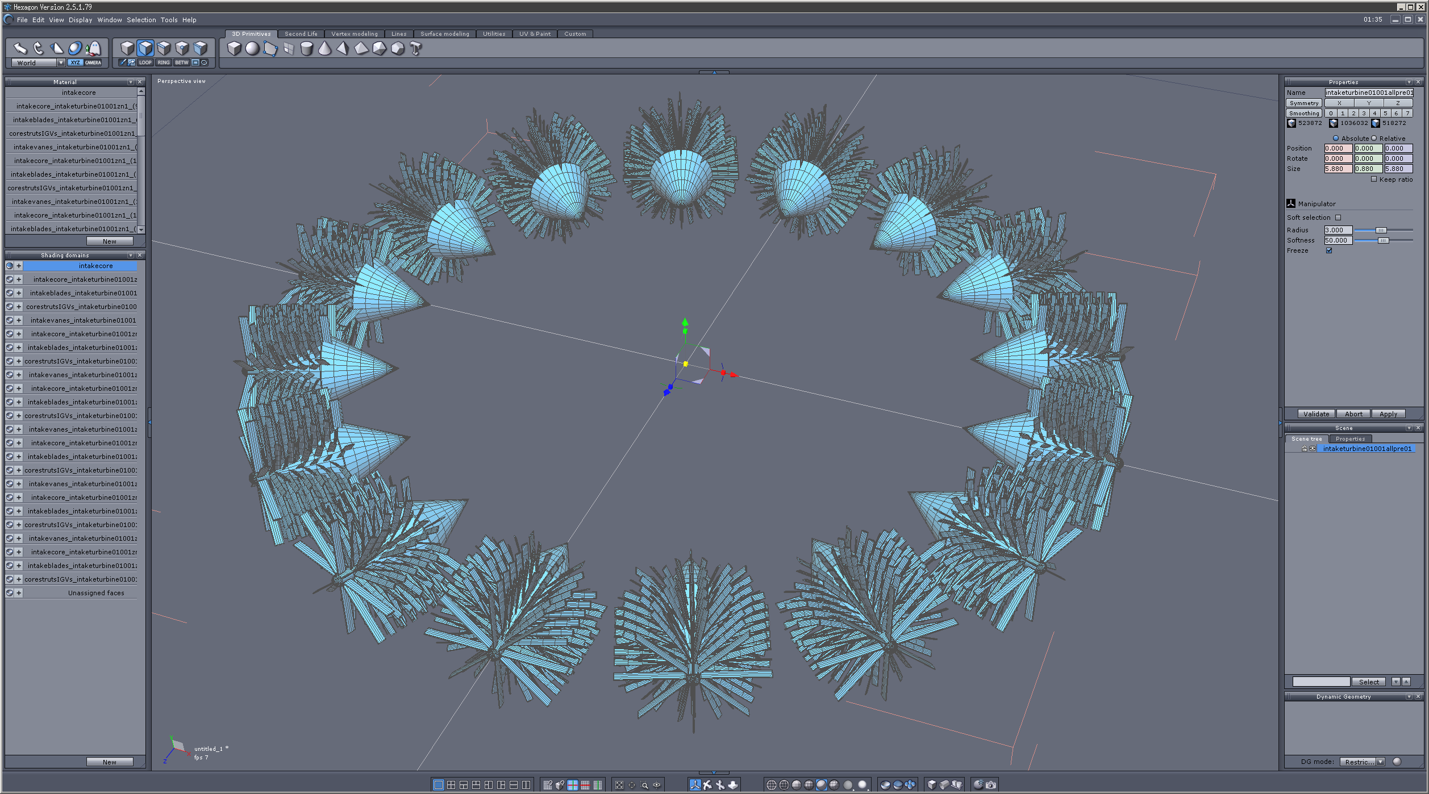Select the cone primitive tool
1429x794 pixels.
324,49
